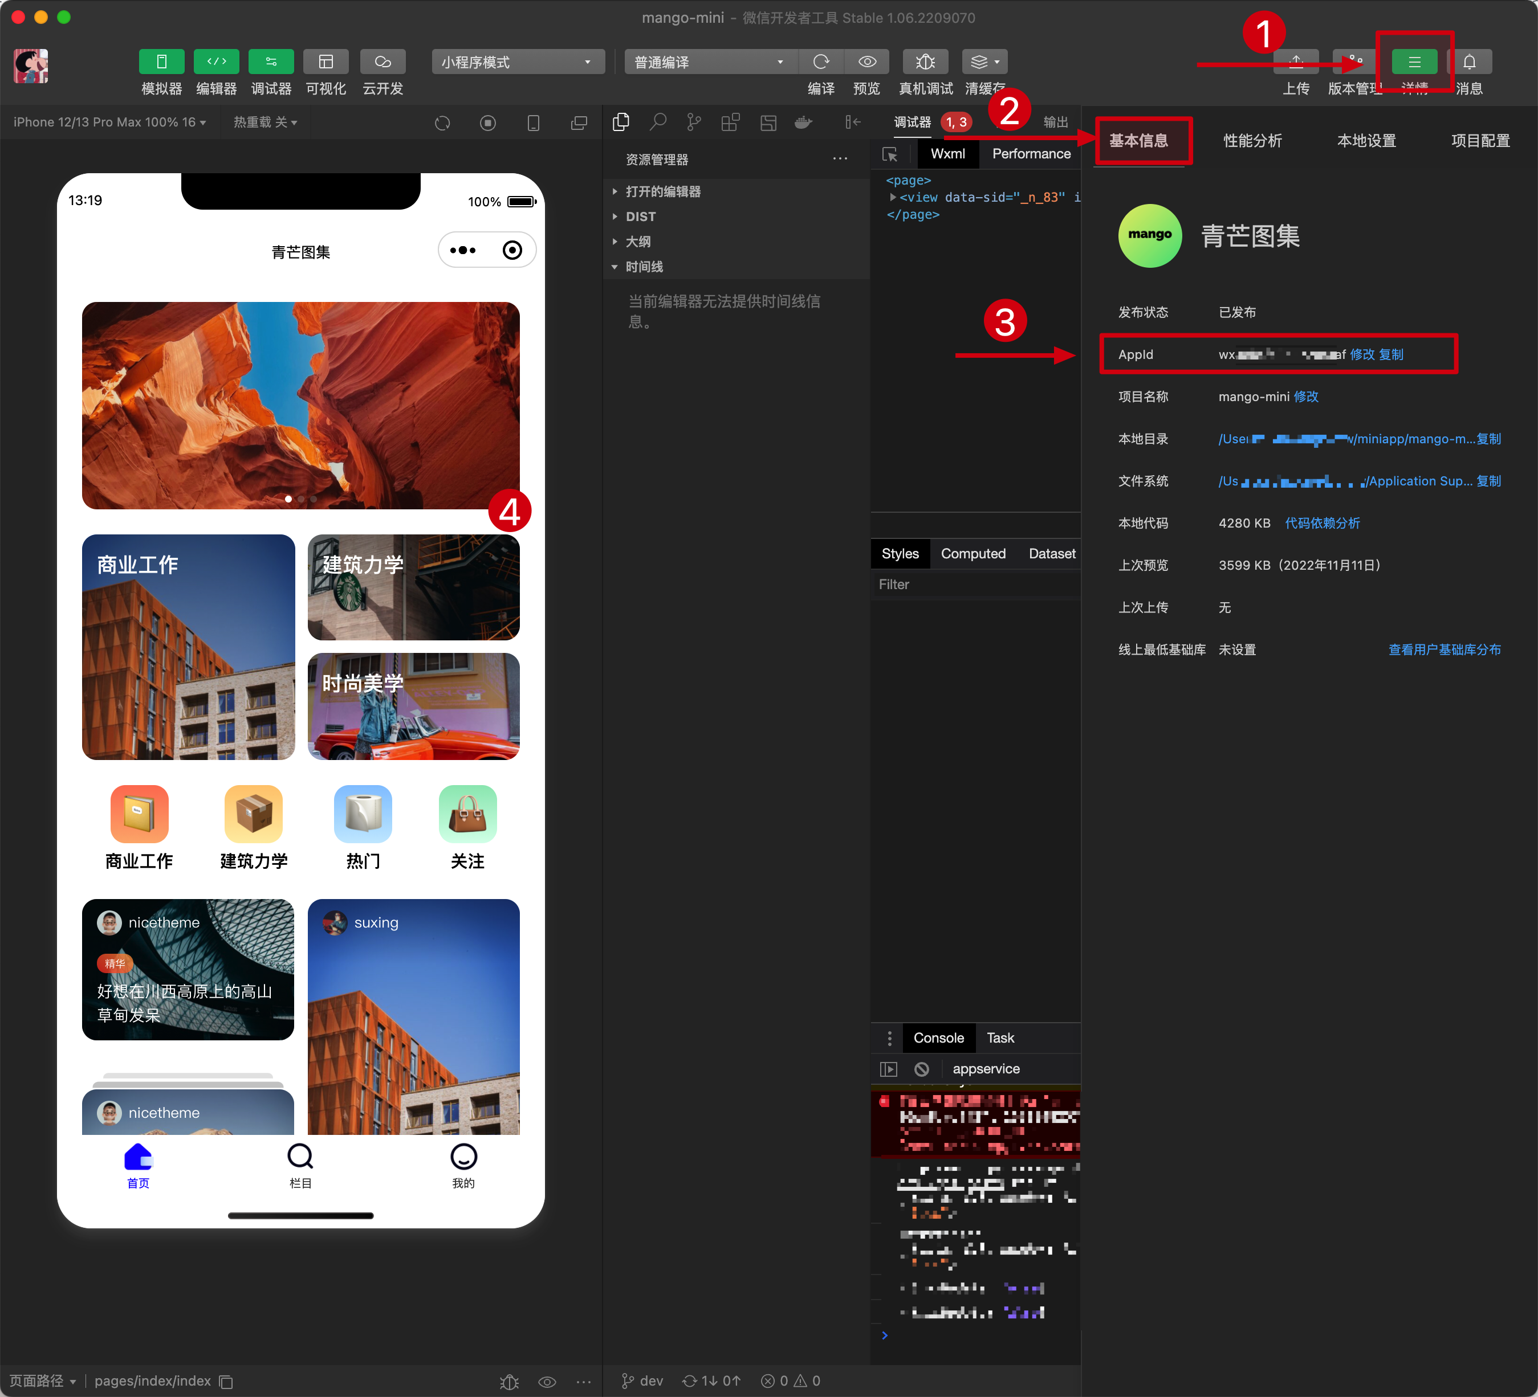Click the simulator refresh icon
The image size is (1538, 1397).
[x=442, y=122]
